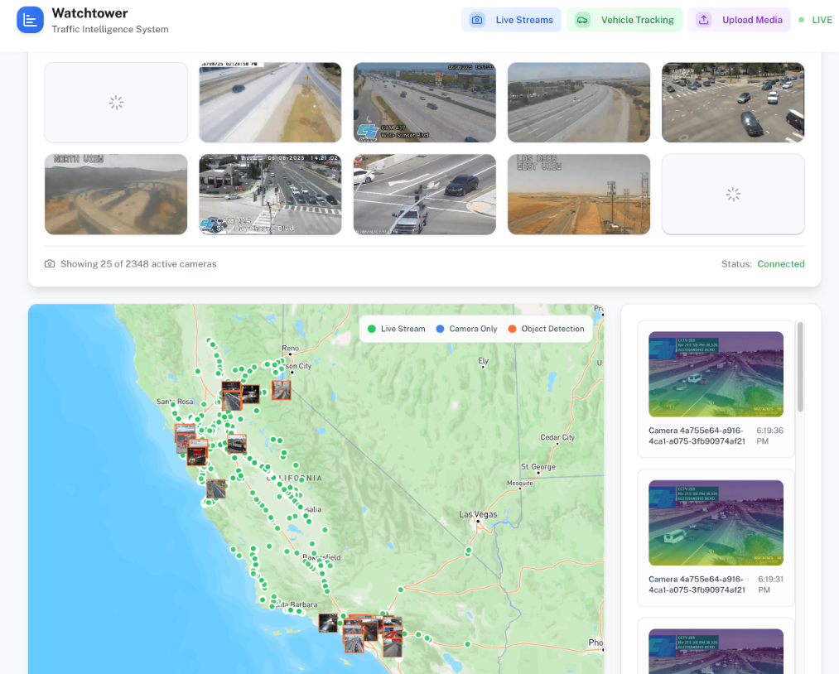Open the intersection feed with pickup truck
Image resolution: width=839 pixels, height=674 pixels.
click(x=425, y=195)
